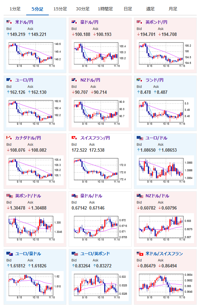Select the 15分足 timeframe tab

[x=60, y=9]
